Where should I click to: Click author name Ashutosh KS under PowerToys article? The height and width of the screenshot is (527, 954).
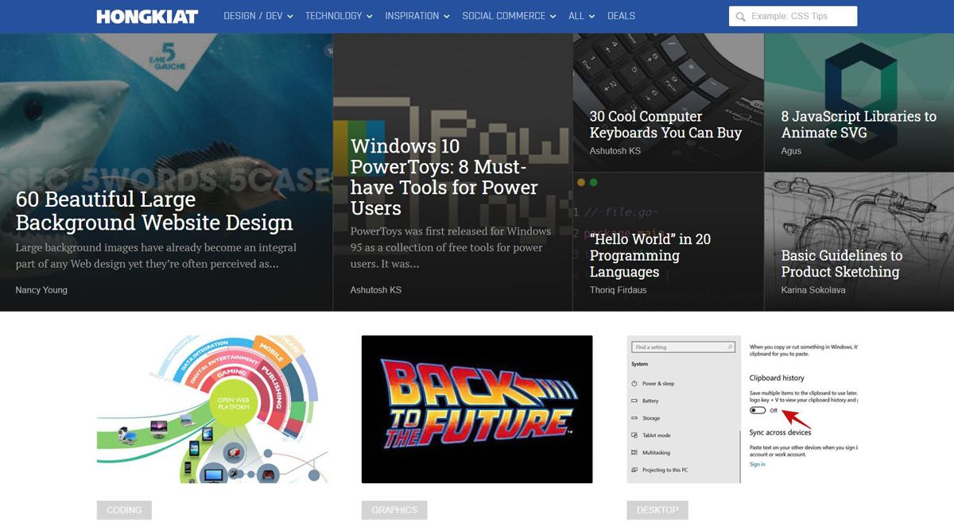376,290
